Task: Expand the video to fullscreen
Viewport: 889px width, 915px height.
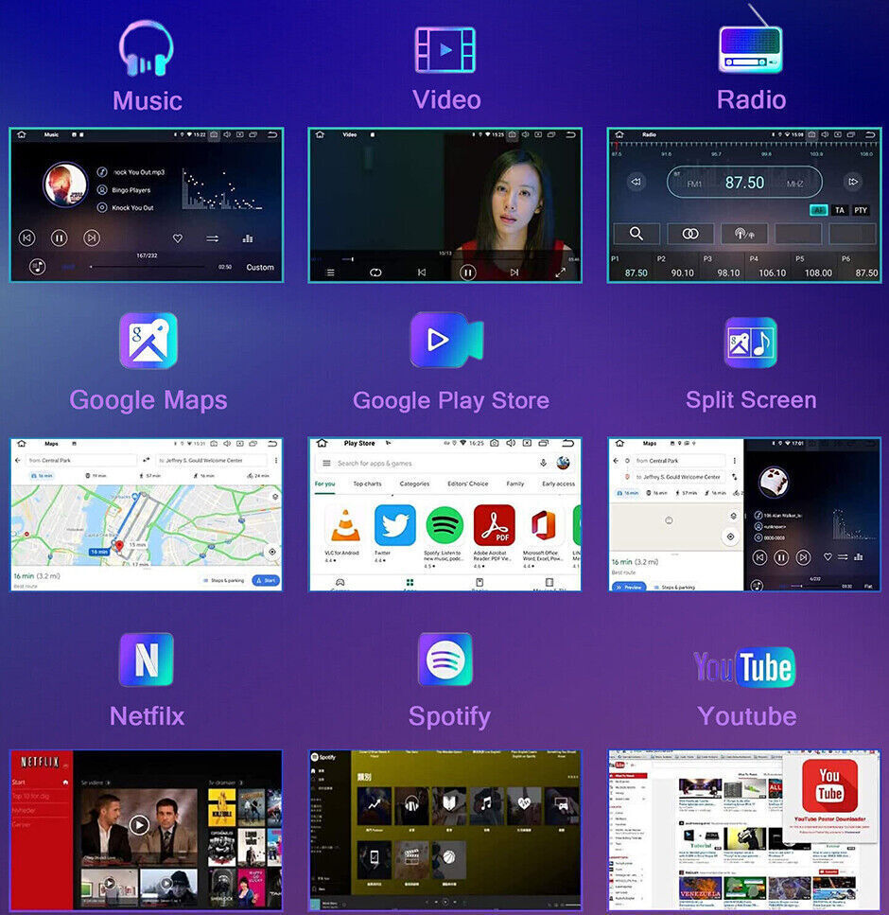Action: (560, 273)
